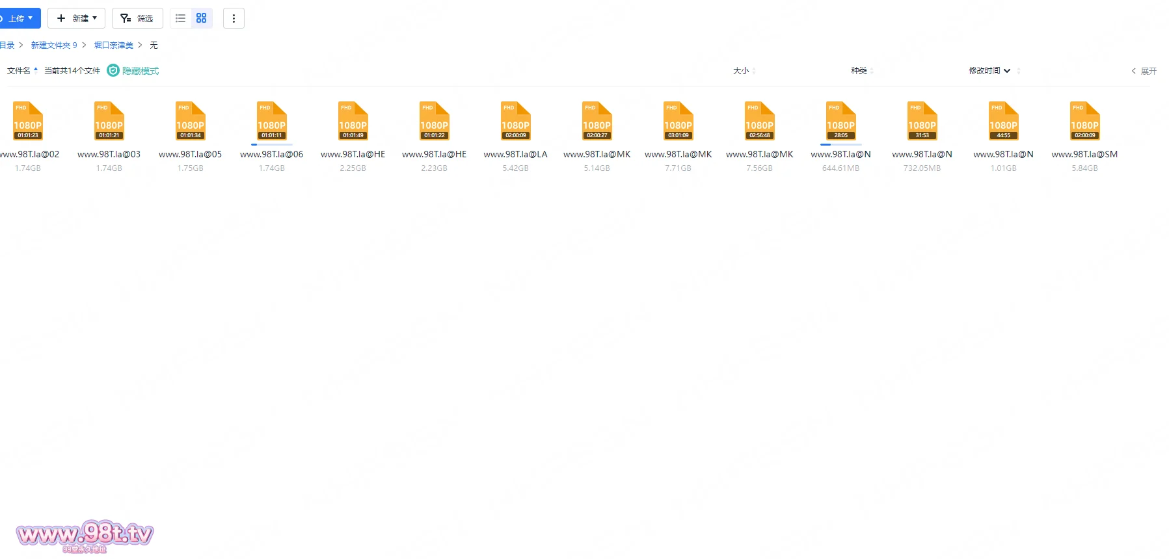
Task: Select the grid view icon
Action: 202,18
